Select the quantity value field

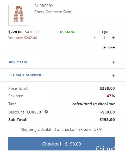click(x=104, y=38)
